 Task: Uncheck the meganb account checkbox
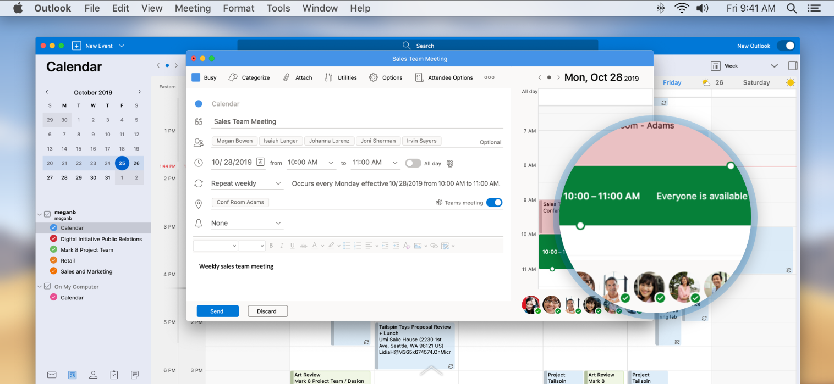47,214
